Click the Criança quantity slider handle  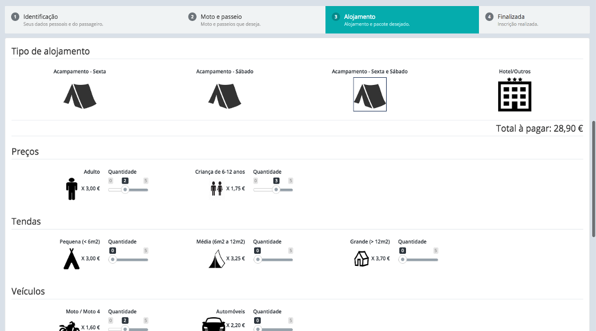click(276, 190)
